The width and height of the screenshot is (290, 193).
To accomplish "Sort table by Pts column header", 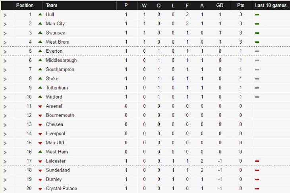I will pyautogui.click(x=240, y=6).
